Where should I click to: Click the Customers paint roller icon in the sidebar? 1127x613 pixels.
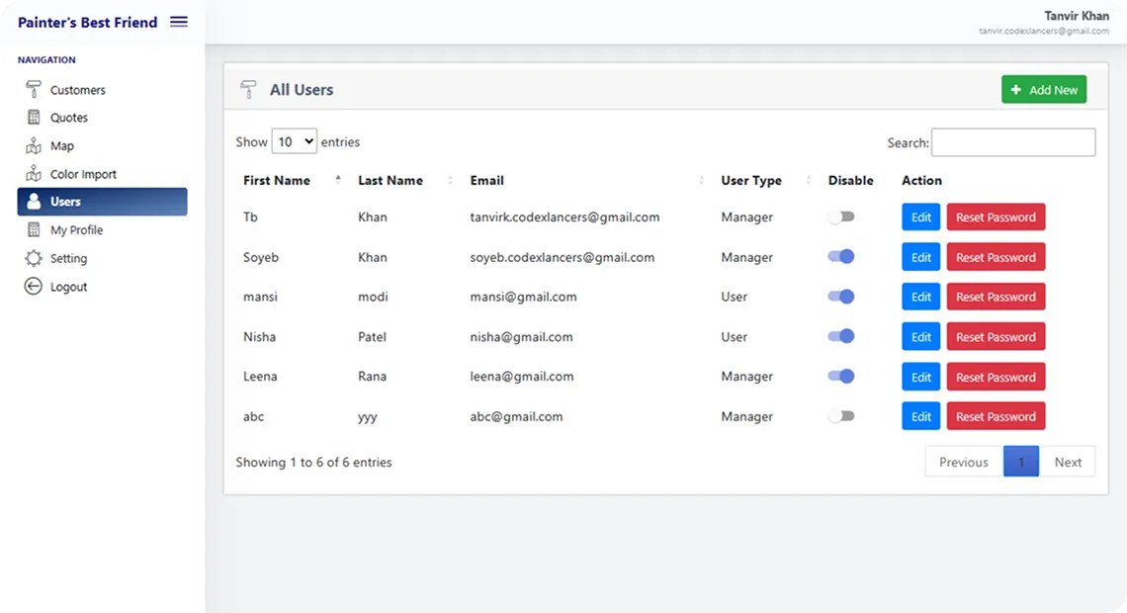(33, 89)
